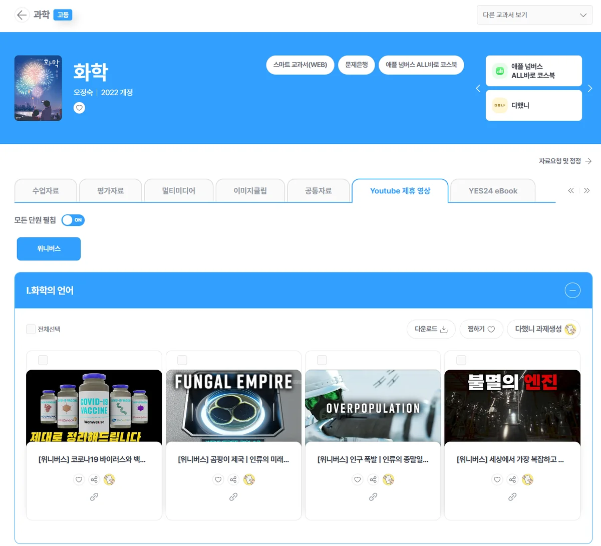Click the 자료요청 및 정정 link
The width and height of the screenshot is (601, 546).
(x=565, y=161)
